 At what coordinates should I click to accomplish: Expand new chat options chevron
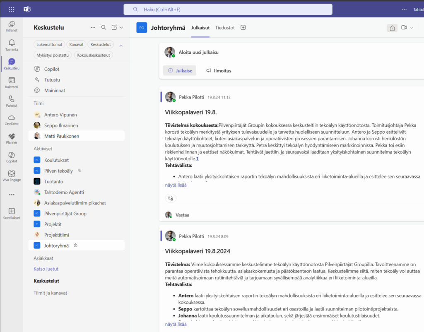pos(121,28)
